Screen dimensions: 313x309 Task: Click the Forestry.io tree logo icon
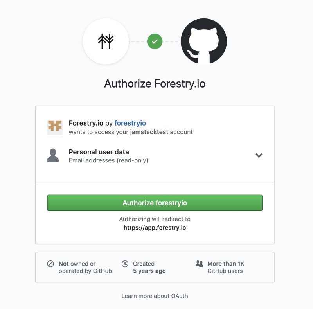click(x=105, y=41)
